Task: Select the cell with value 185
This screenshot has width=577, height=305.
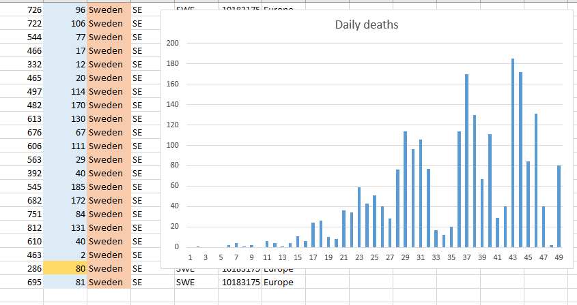Action: [65, 187]
